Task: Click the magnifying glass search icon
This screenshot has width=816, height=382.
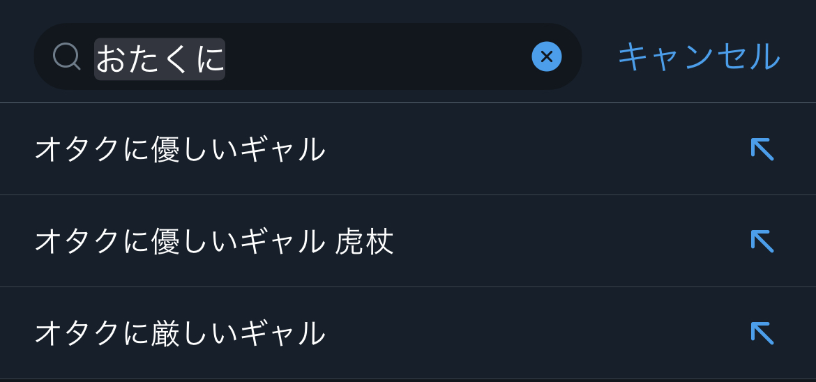Action: (67, 56)
